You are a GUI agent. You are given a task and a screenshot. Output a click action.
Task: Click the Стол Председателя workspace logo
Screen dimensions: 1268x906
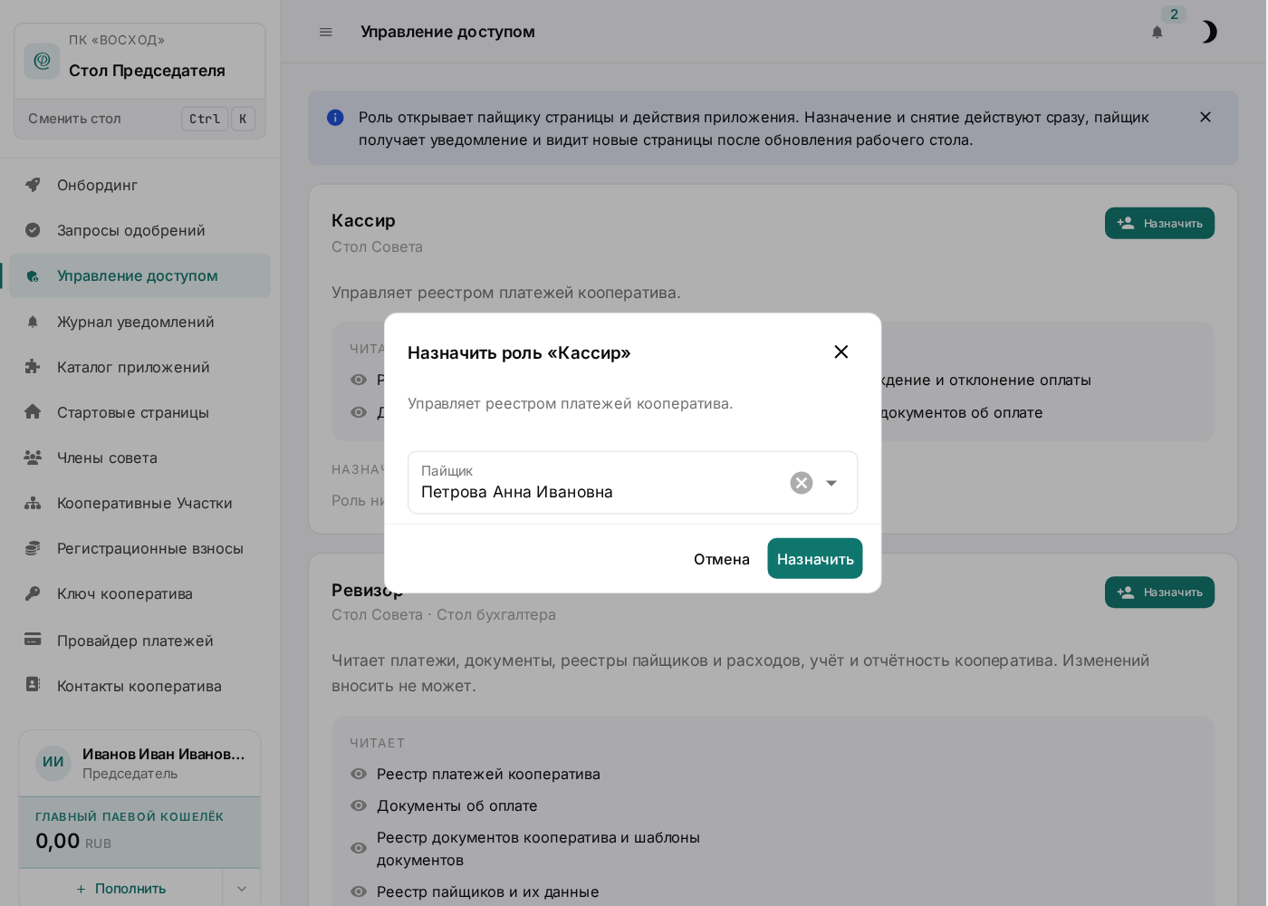point(42,61)
